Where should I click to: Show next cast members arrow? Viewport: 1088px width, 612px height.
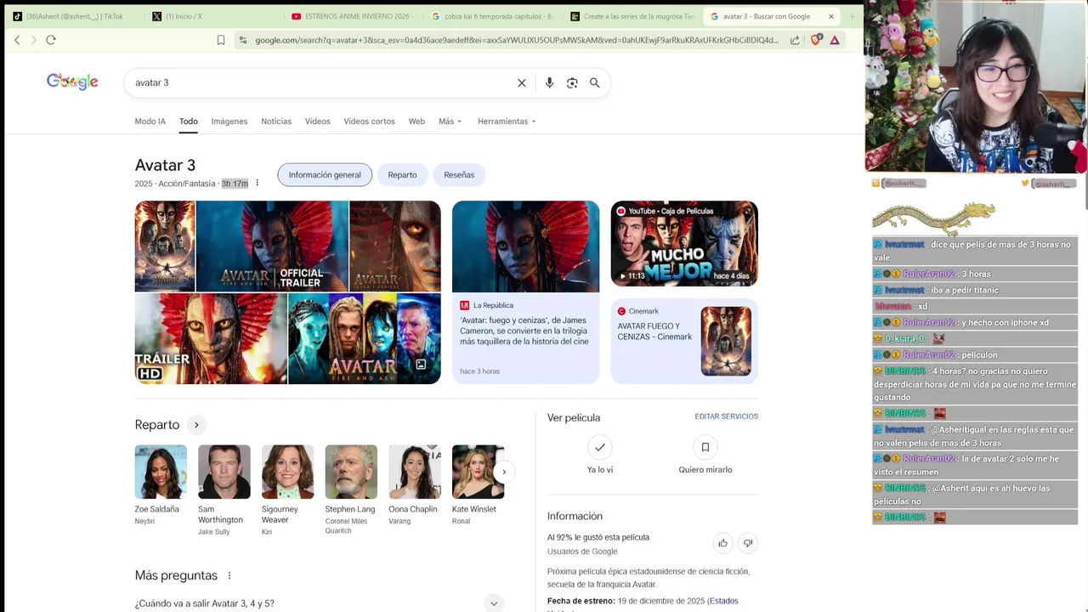click(x=504, y=472)
